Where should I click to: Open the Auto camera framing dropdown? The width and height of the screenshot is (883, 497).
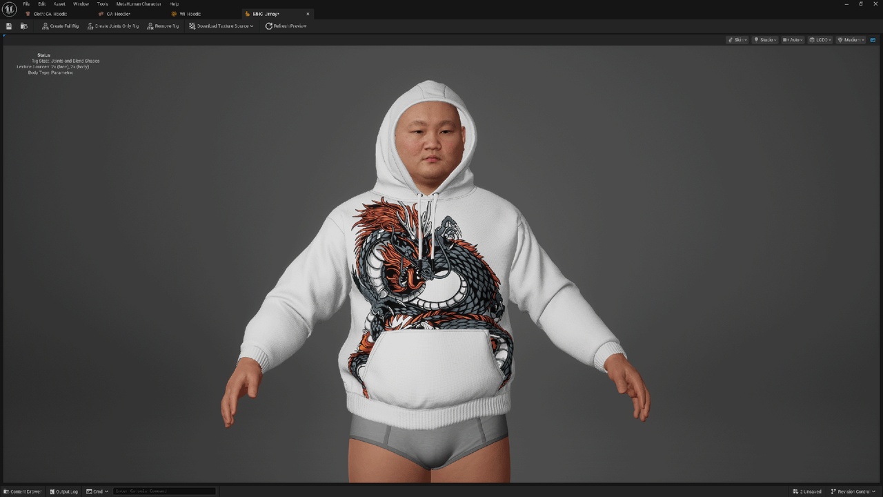(x=793, y=40)
